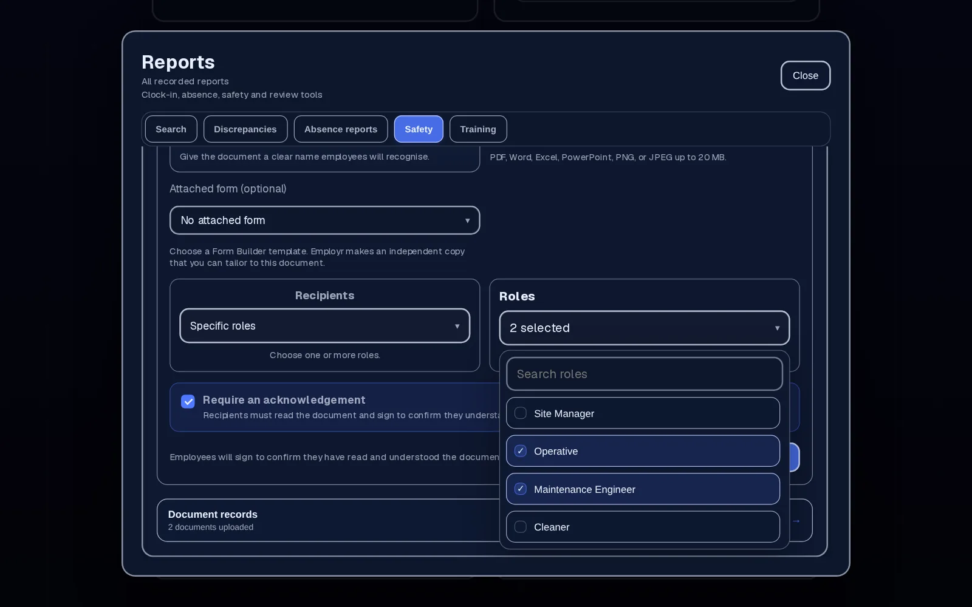The width and height of the screenshot is (972, 607).
Task: Uncheck the Maintenance Engineer role
Action: click(643, 489)
